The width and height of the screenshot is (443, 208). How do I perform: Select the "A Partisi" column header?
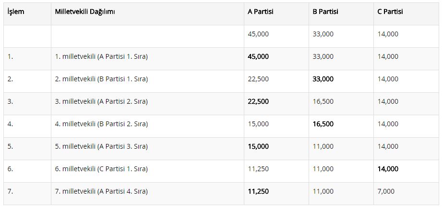pyautogui.click(x=261, y=11)
